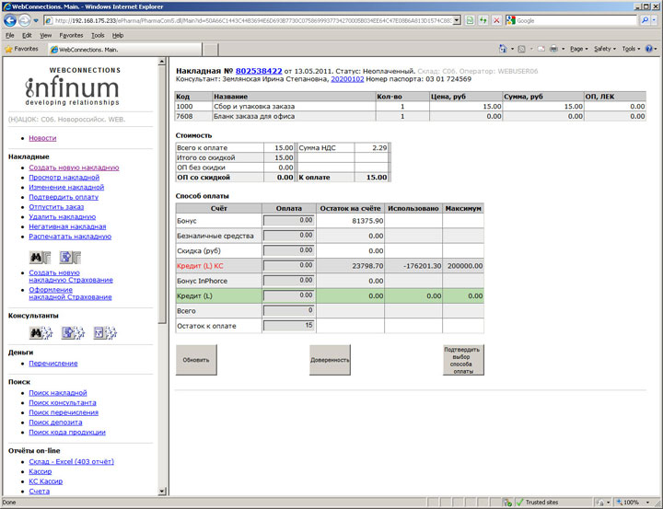663x509 pixels.
Task: Click the Доверенность button
Action: 330,360
